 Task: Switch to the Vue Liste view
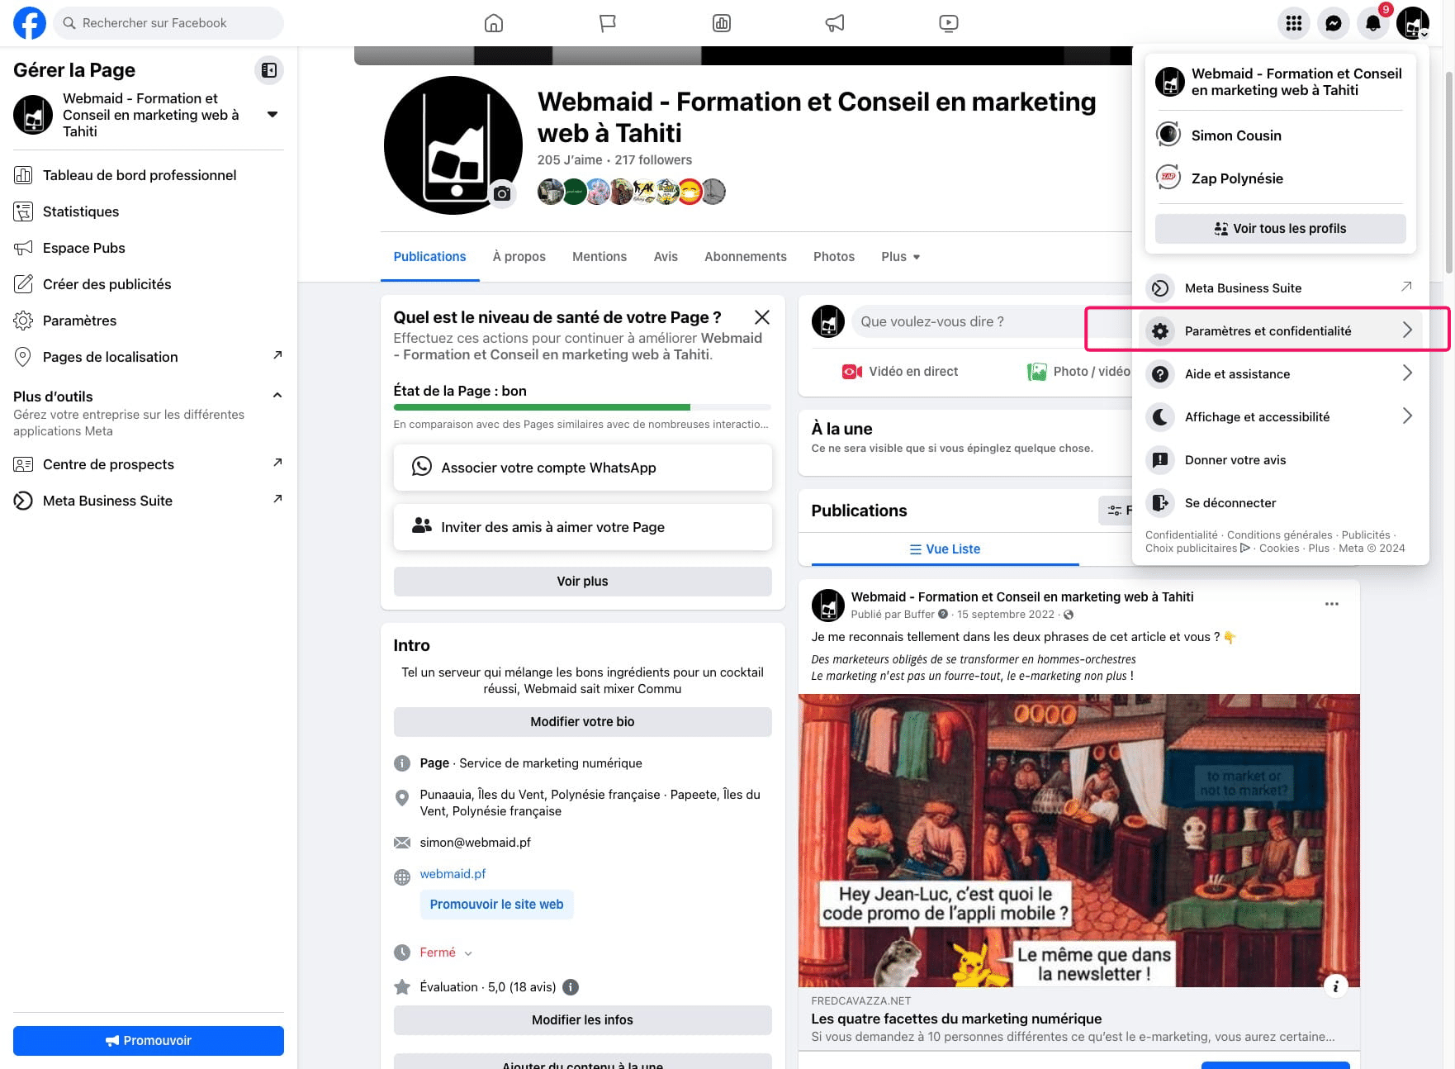click(945, 549)
